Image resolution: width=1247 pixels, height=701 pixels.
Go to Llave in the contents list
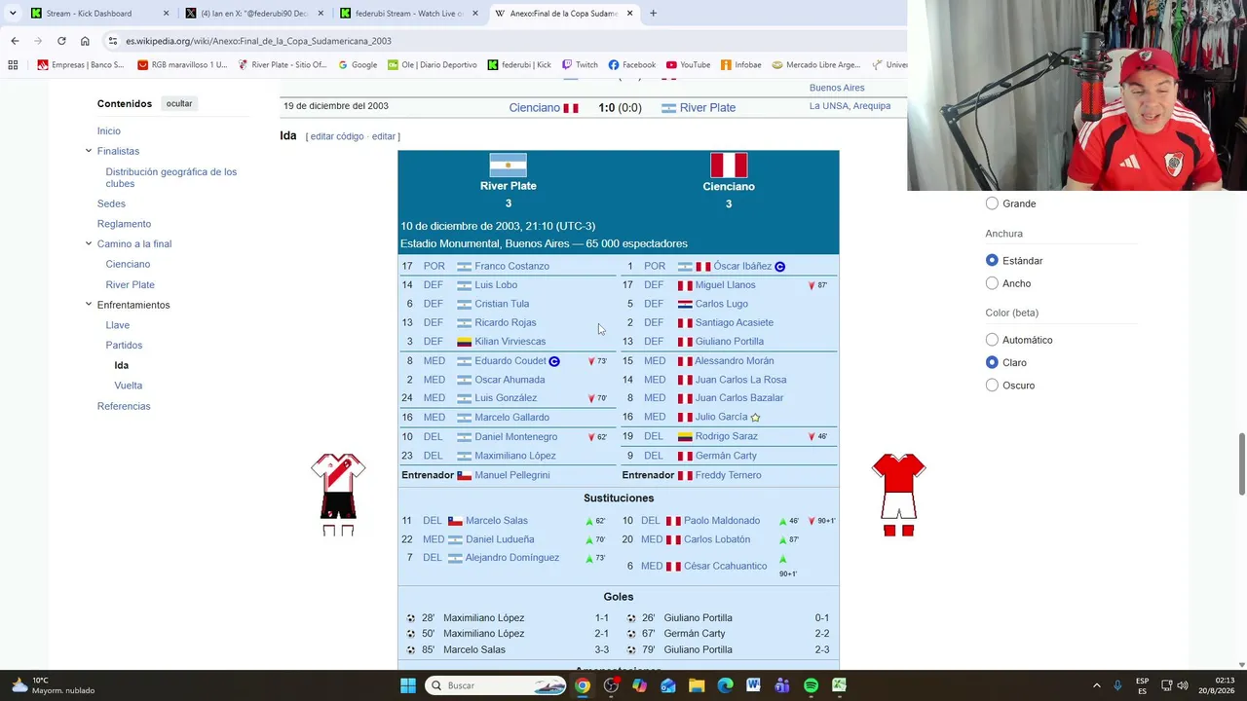point(118,325)
